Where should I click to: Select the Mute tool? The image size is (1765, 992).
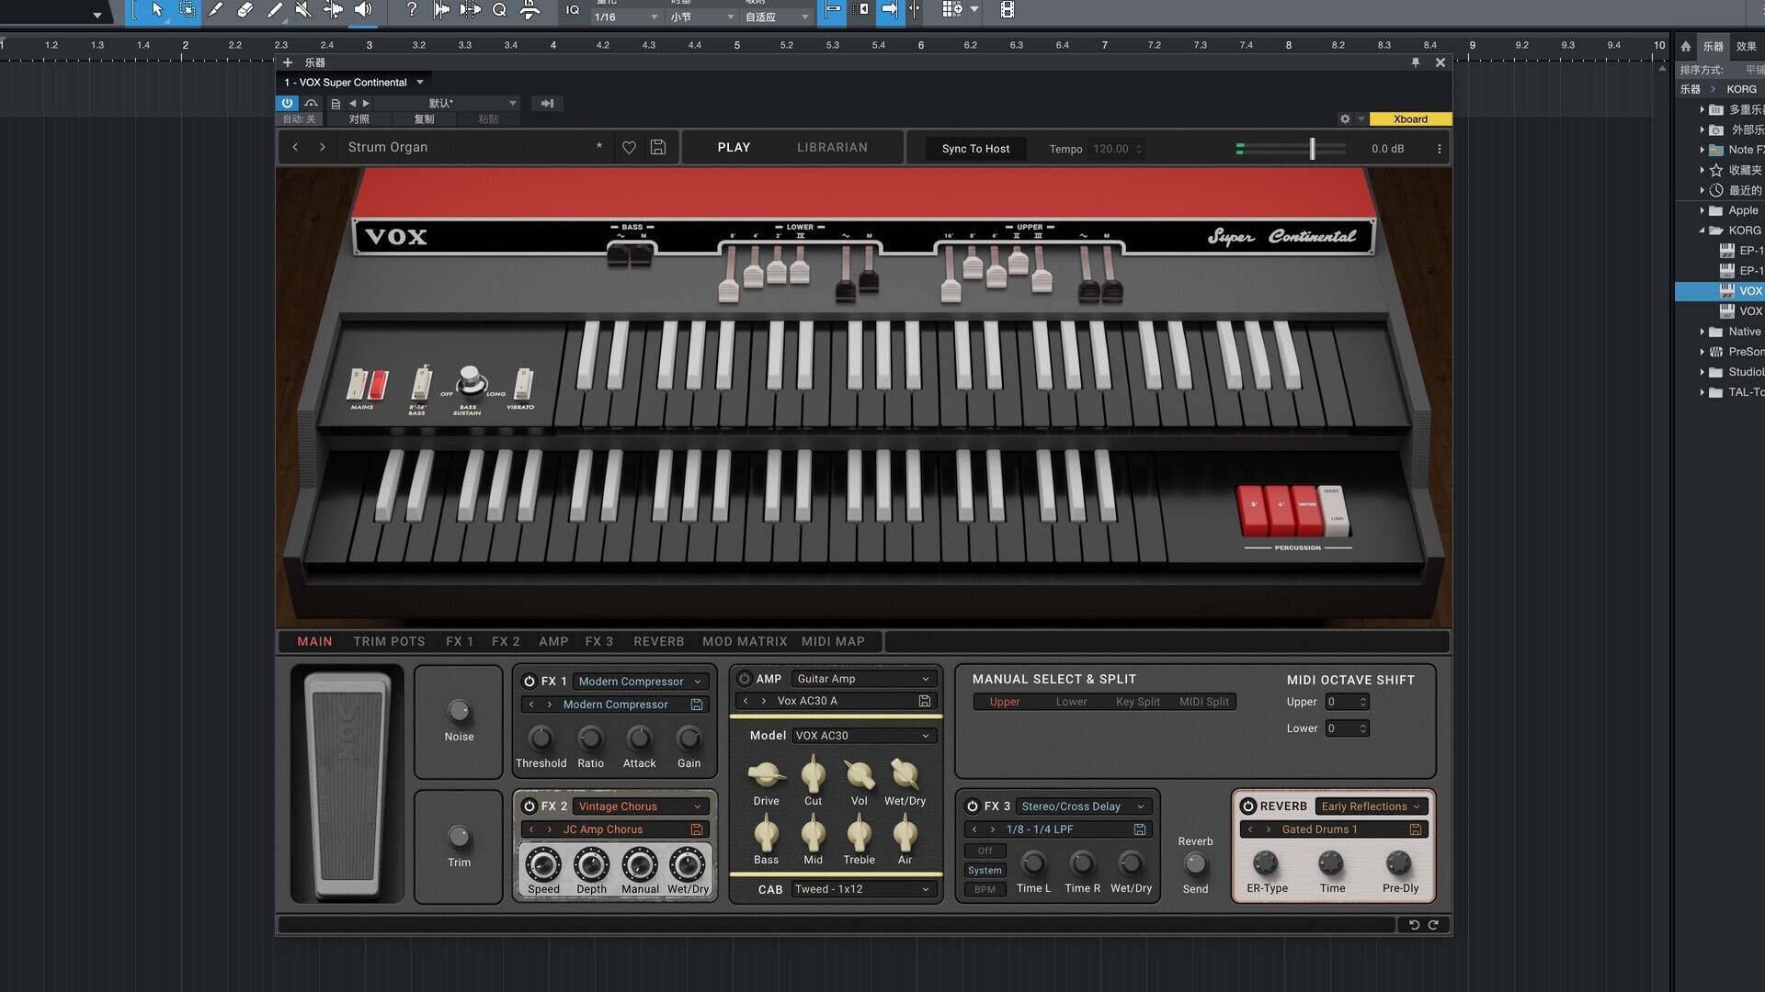tap(303, 10)
